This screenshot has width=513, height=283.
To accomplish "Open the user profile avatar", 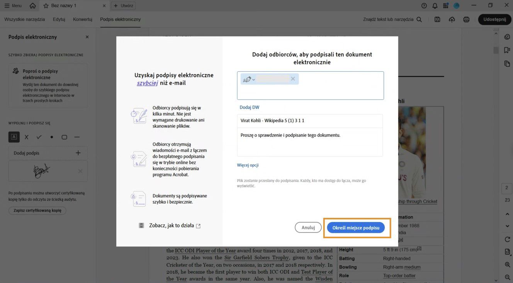I will 456,6.
